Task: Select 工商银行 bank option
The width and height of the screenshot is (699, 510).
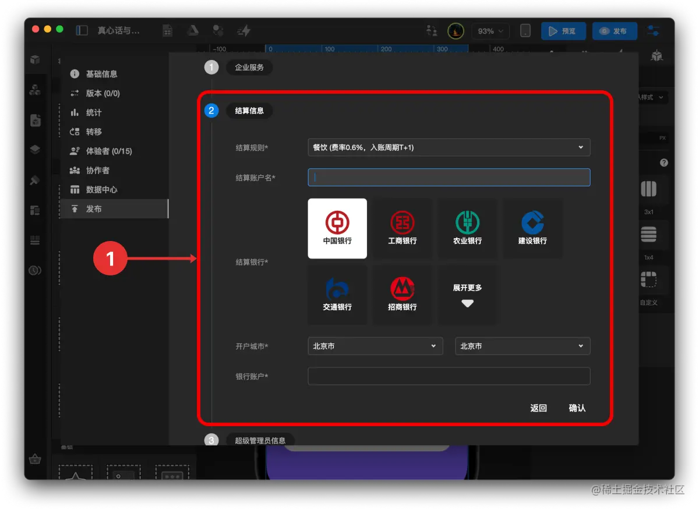Action: point(403,228)
